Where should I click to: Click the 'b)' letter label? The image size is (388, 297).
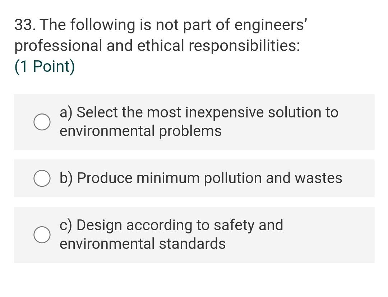[66, 178]
